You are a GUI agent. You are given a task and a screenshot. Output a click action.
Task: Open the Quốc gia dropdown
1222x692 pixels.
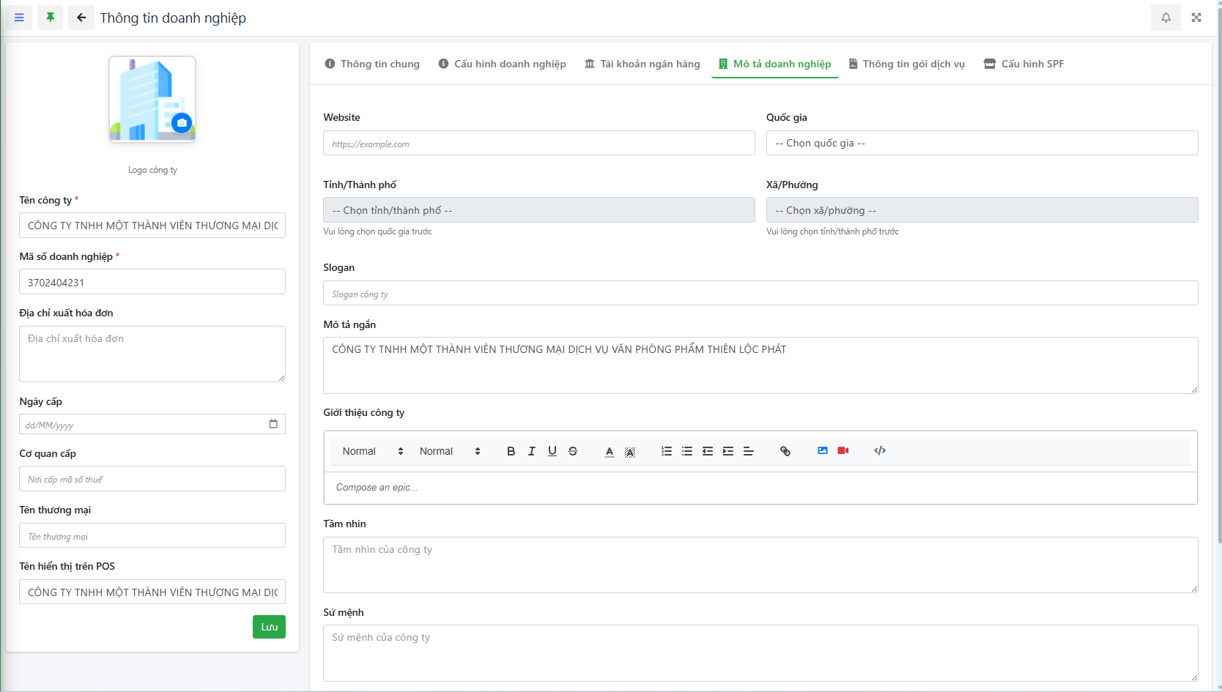[x=982, y=143]
